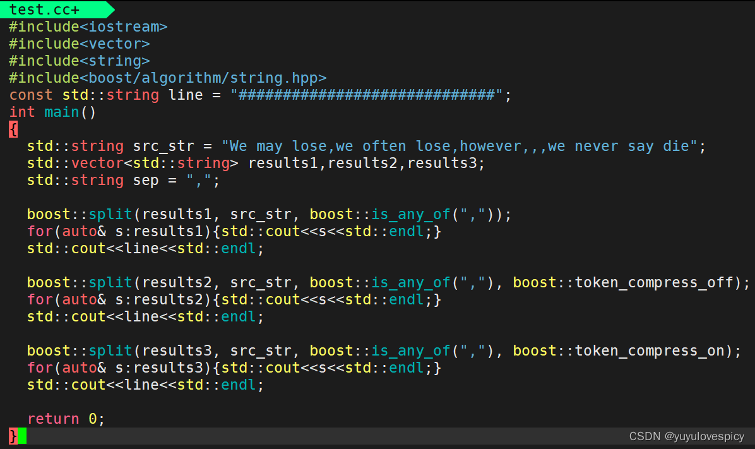
Task: Click the include vector directive
Action: pos(79,43)
